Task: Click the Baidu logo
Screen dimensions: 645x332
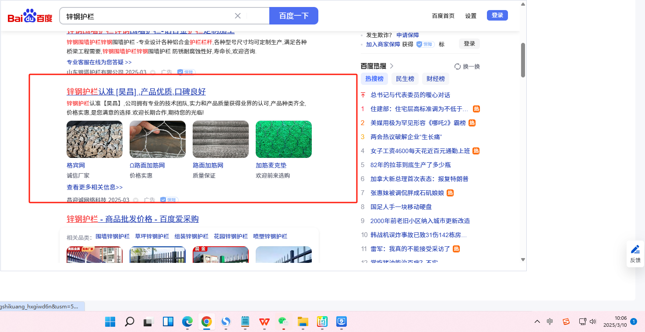Action: [x=30, y=16]
